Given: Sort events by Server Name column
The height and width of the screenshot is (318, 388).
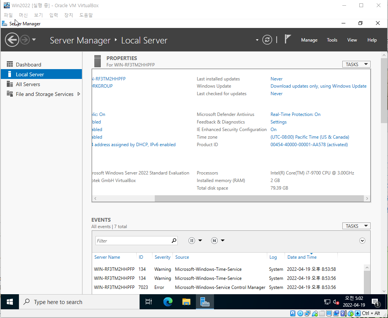Looking at the screenshot, I should point(107,257).
